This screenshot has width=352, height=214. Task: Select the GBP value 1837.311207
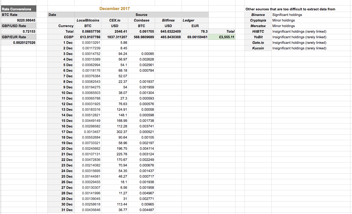coord(115,37)
